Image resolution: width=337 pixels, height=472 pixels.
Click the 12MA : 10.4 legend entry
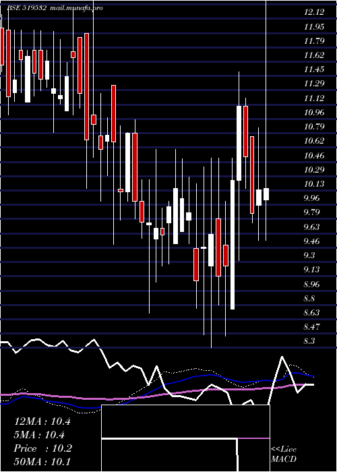(42, 421)
